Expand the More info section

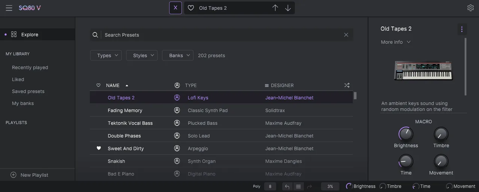[396, 42]
